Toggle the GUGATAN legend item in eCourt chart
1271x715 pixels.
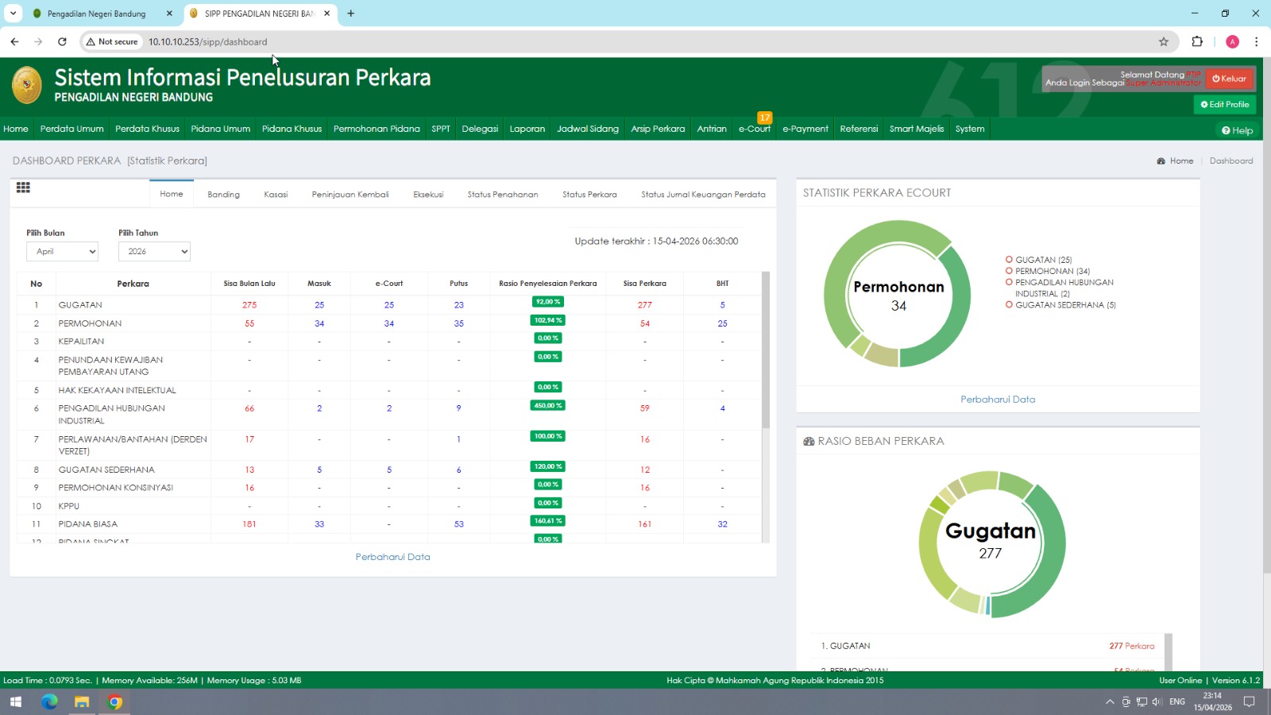[x=1042, y=260]
